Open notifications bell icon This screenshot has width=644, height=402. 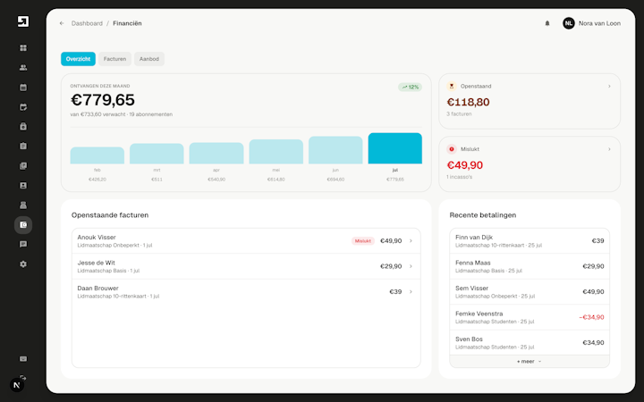547,23
